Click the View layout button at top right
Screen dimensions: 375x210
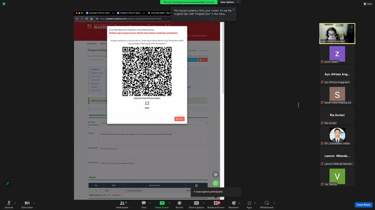click(x=368, y=4)
